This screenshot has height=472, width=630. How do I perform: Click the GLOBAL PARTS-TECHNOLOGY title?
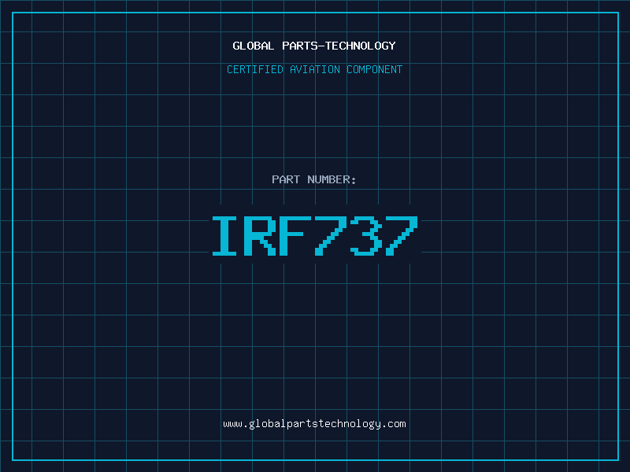tap(314, 46)
